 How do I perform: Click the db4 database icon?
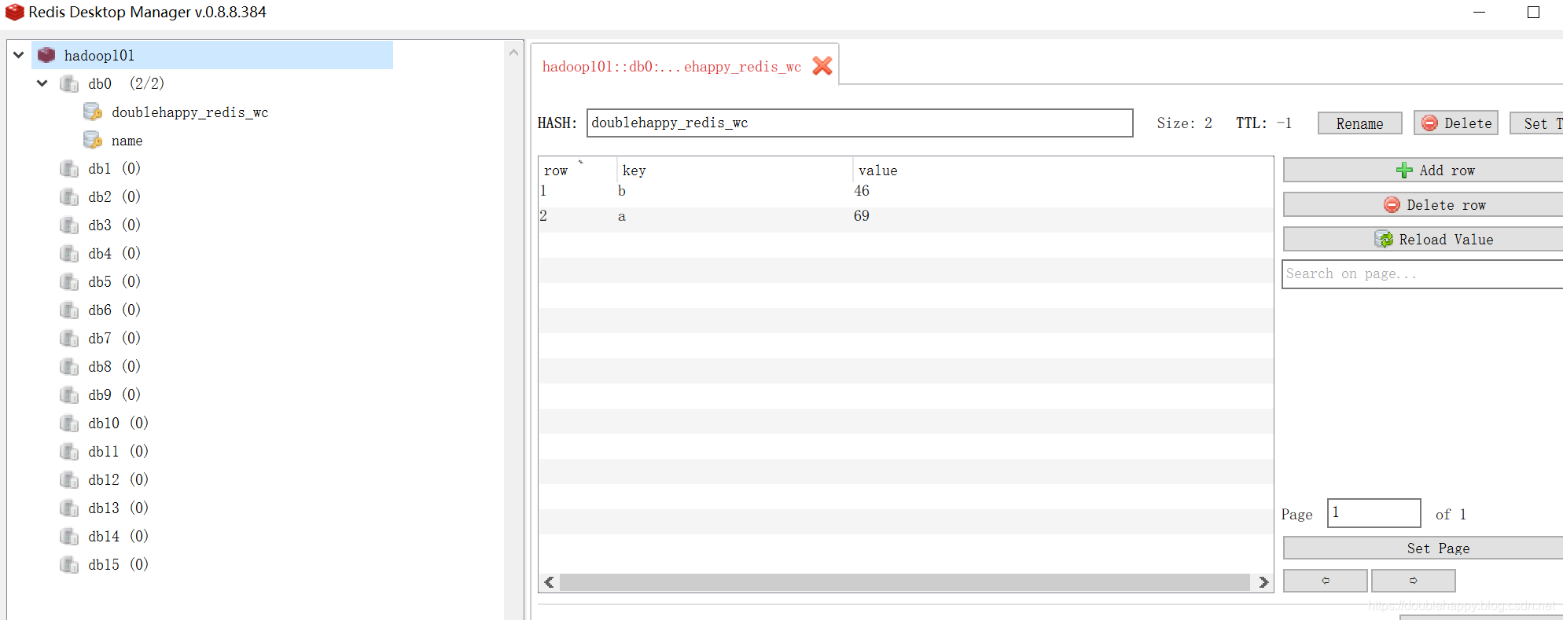(x=69, y=253)
